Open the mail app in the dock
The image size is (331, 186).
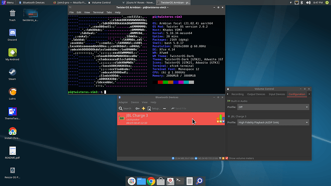tap(170, 181)
